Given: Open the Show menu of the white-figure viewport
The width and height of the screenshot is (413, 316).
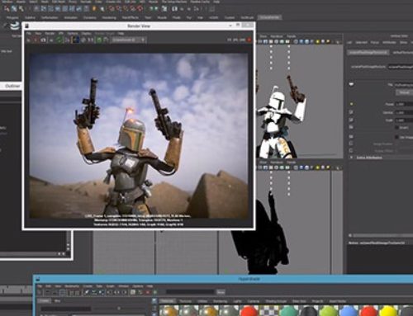Looking at the screenshot, I should 263,36.
